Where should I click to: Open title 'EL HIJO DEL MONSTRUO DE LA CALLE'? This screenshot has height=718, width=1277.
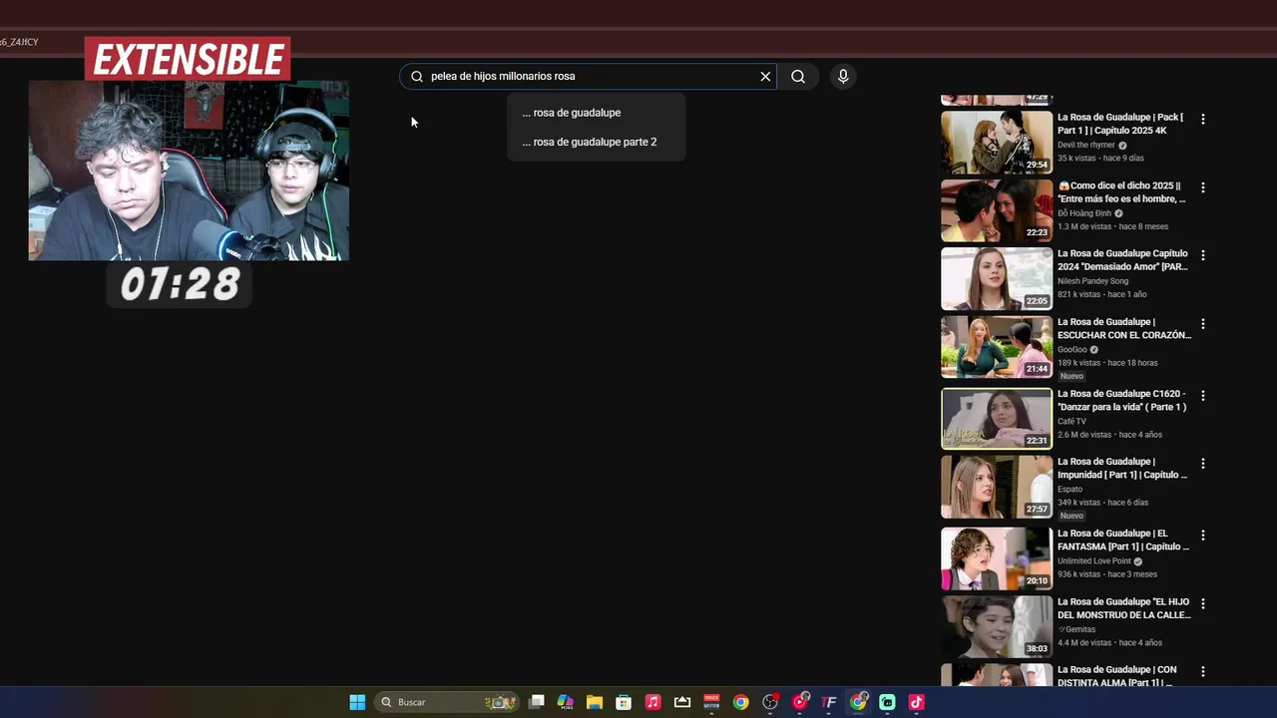1124,608
